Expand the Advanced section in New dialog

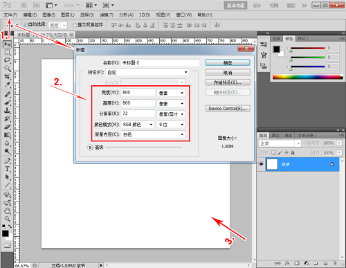point(90,148)
